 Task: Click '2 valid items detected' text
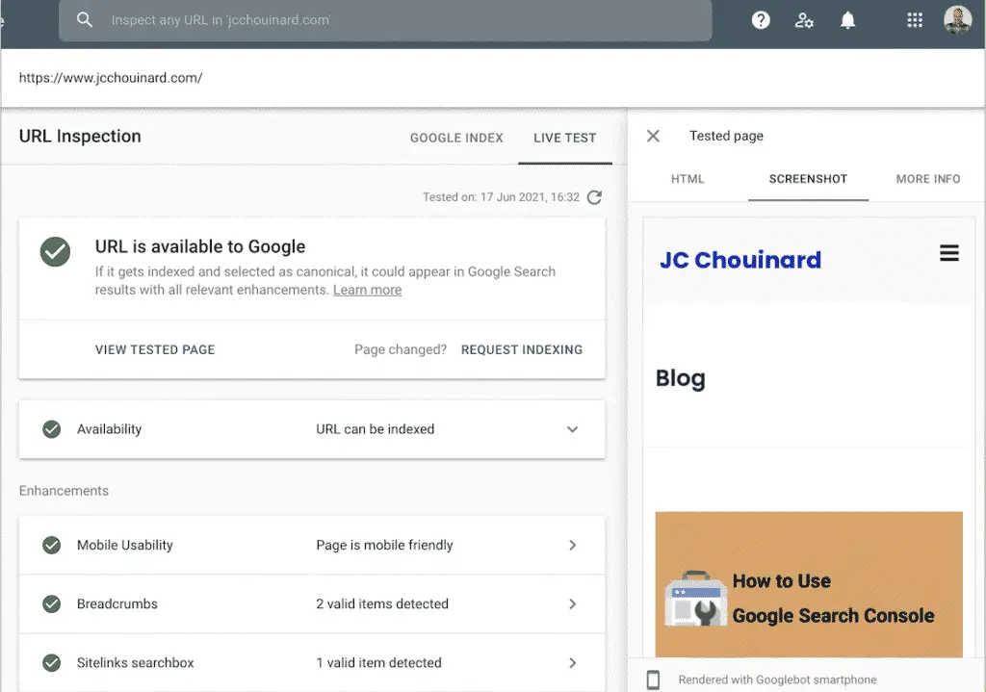coord(381,604)
